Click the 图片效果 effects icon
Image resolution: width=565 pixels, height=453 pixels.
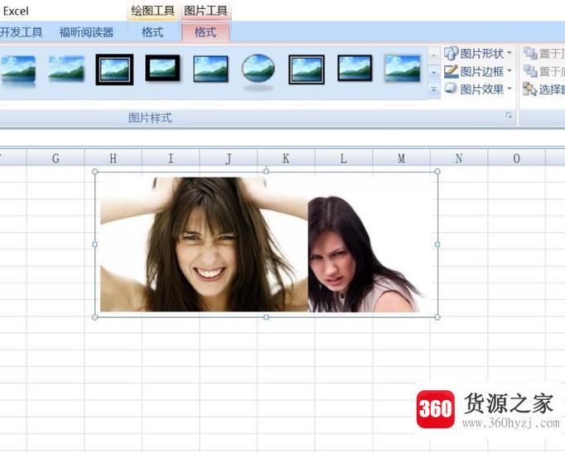click(451, 89)
